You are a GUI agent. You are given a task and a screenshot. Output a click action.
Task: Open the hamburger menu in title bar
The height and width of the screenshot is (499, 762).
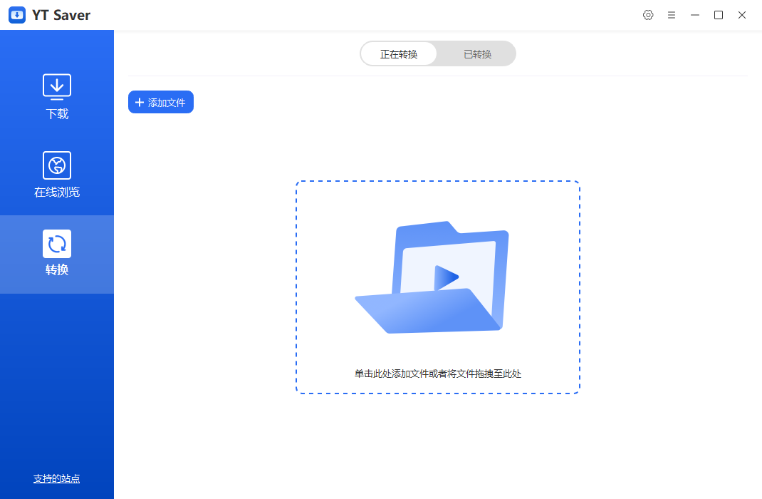(672, 15)
